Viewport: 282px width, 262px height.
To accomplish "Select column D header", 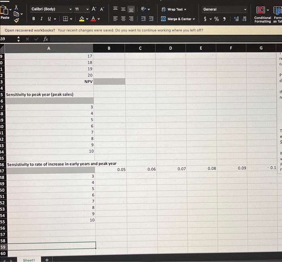I will click(170, 48).
